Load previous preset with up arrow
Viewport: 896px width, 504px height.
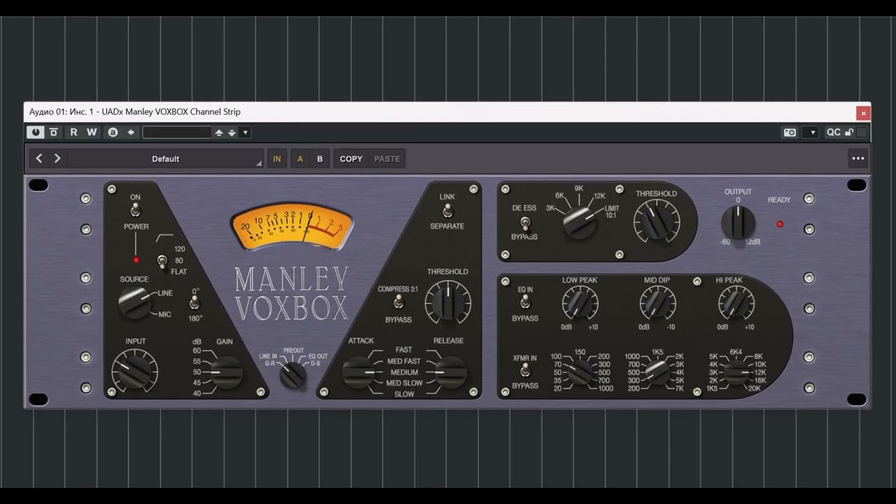tap(219, 132)
